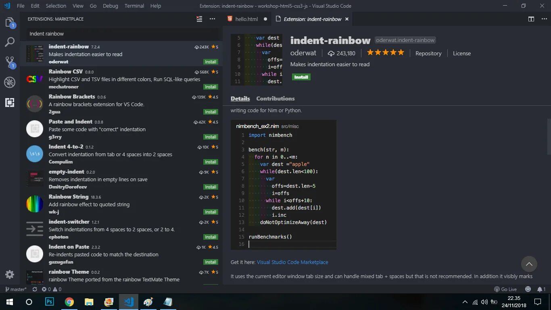
Task: Open the License link
Action: [462, 53]
